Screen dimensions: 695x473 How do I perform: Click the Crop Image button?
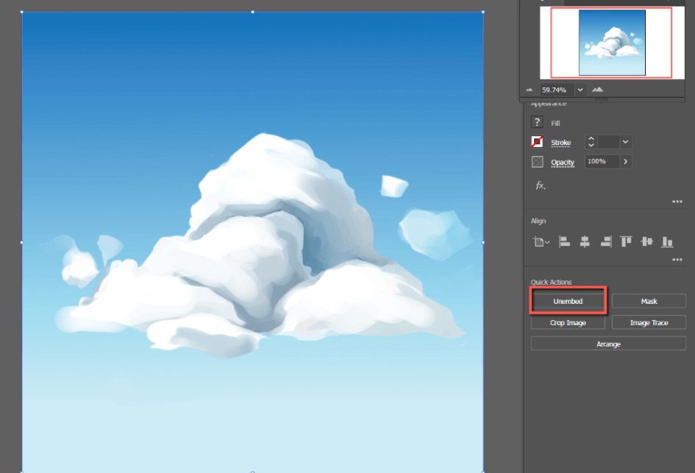point(568,322)
